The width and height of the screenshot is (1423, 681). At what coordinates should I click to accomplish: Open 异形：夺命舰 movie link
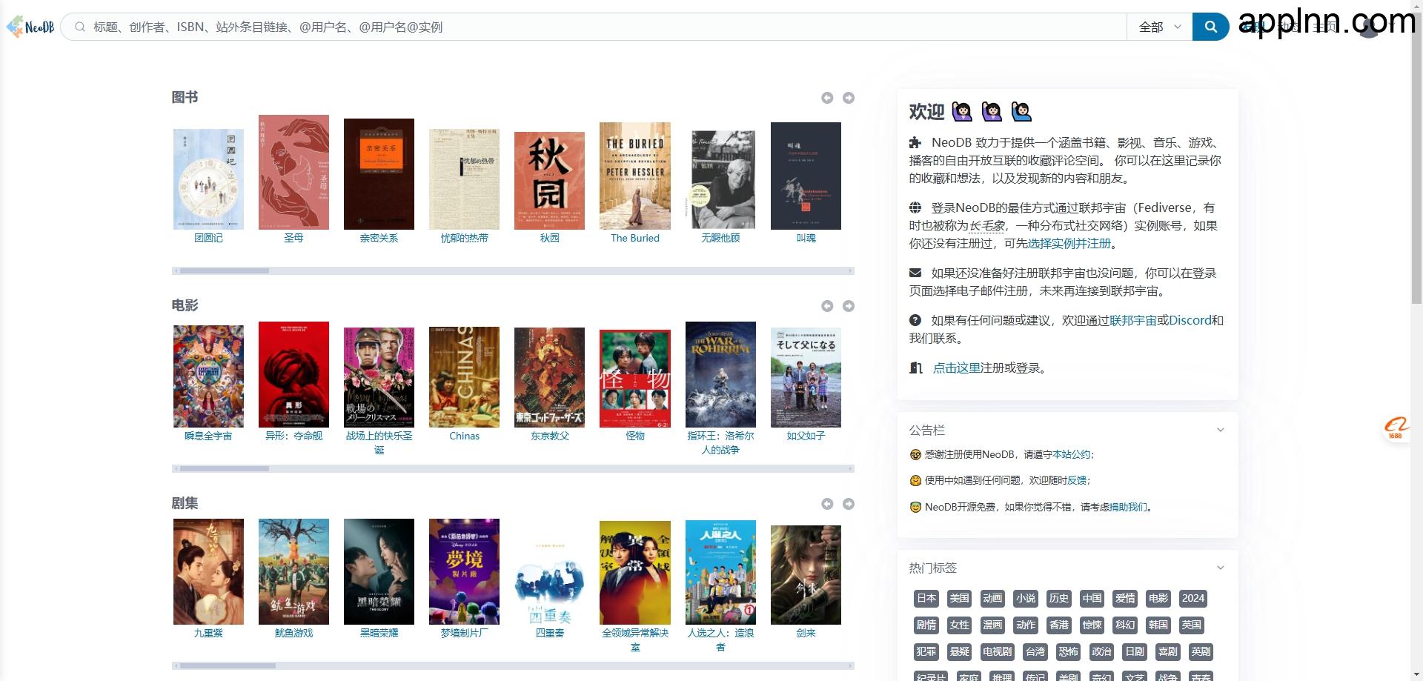pos(293,436)
